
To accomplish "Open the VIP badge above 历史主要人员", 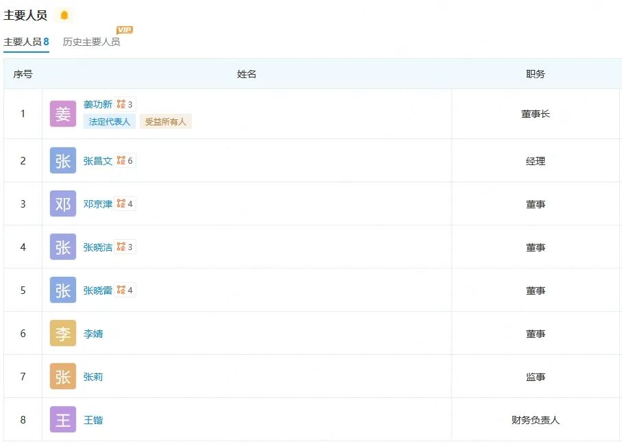I will tap(125, 29).
